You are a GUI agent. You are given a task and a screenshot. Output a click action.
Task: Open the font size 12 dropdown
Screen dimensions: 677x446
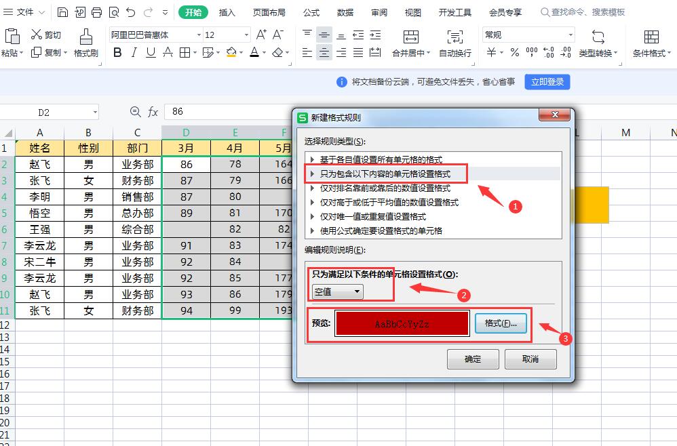point(246,35)
